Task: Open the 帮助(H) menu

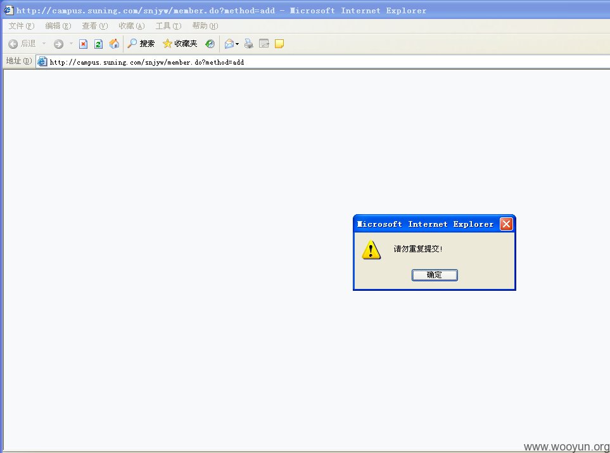Action: point(205,26)
